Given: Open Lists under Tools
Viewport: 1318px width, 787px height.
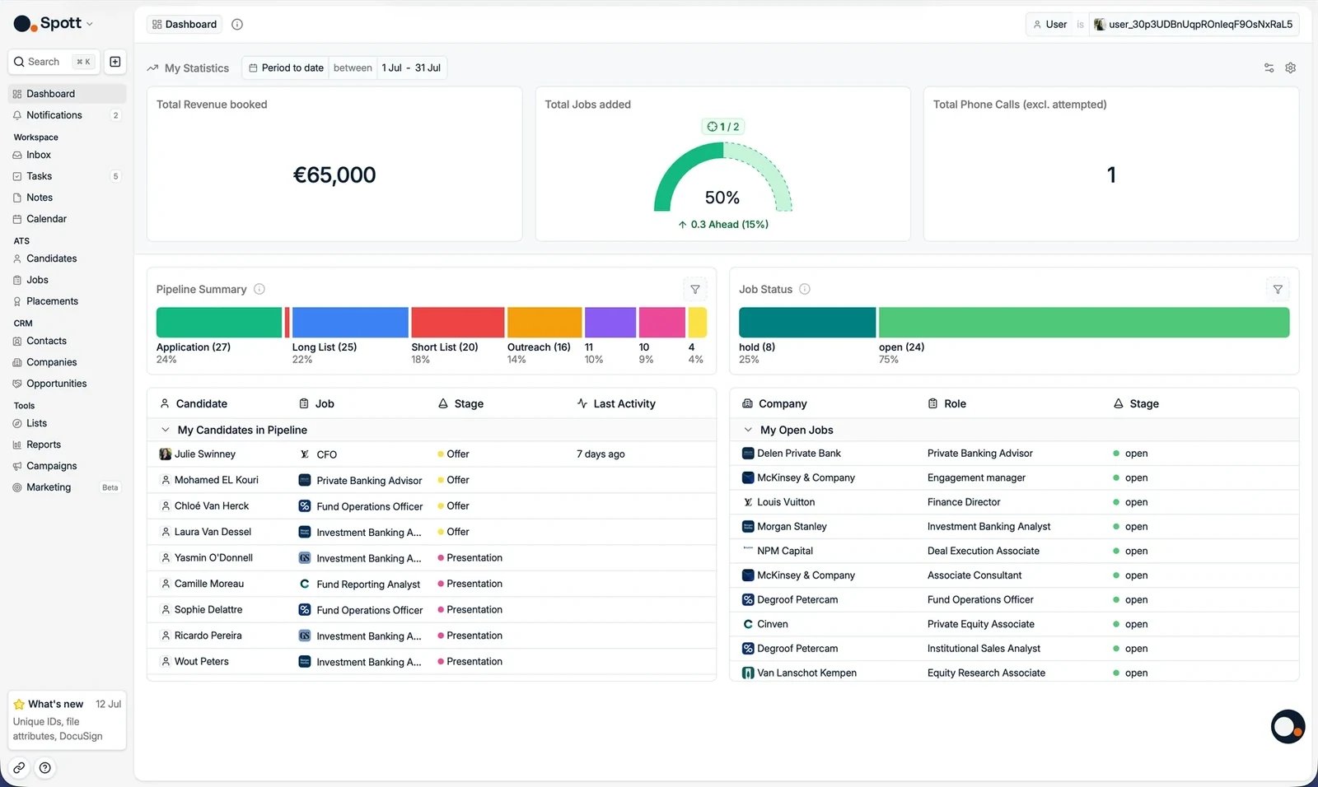Looking at the screenshot, I should pyautogui.click(x=67, y=423).
